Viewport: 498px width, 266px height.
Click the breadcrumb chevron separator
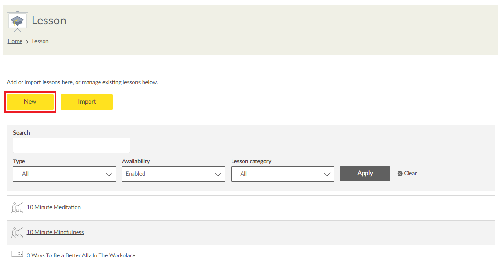coord(27,42)
